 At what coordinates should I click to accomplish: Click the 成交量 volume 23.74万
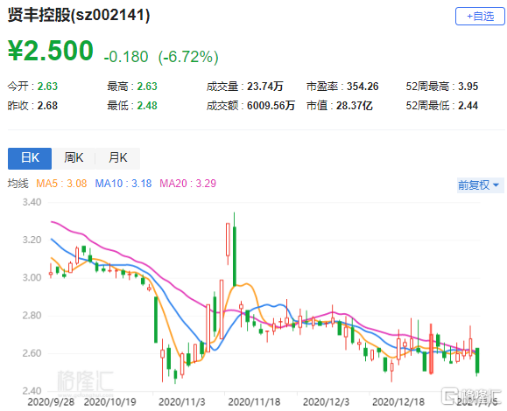[265, 87]
